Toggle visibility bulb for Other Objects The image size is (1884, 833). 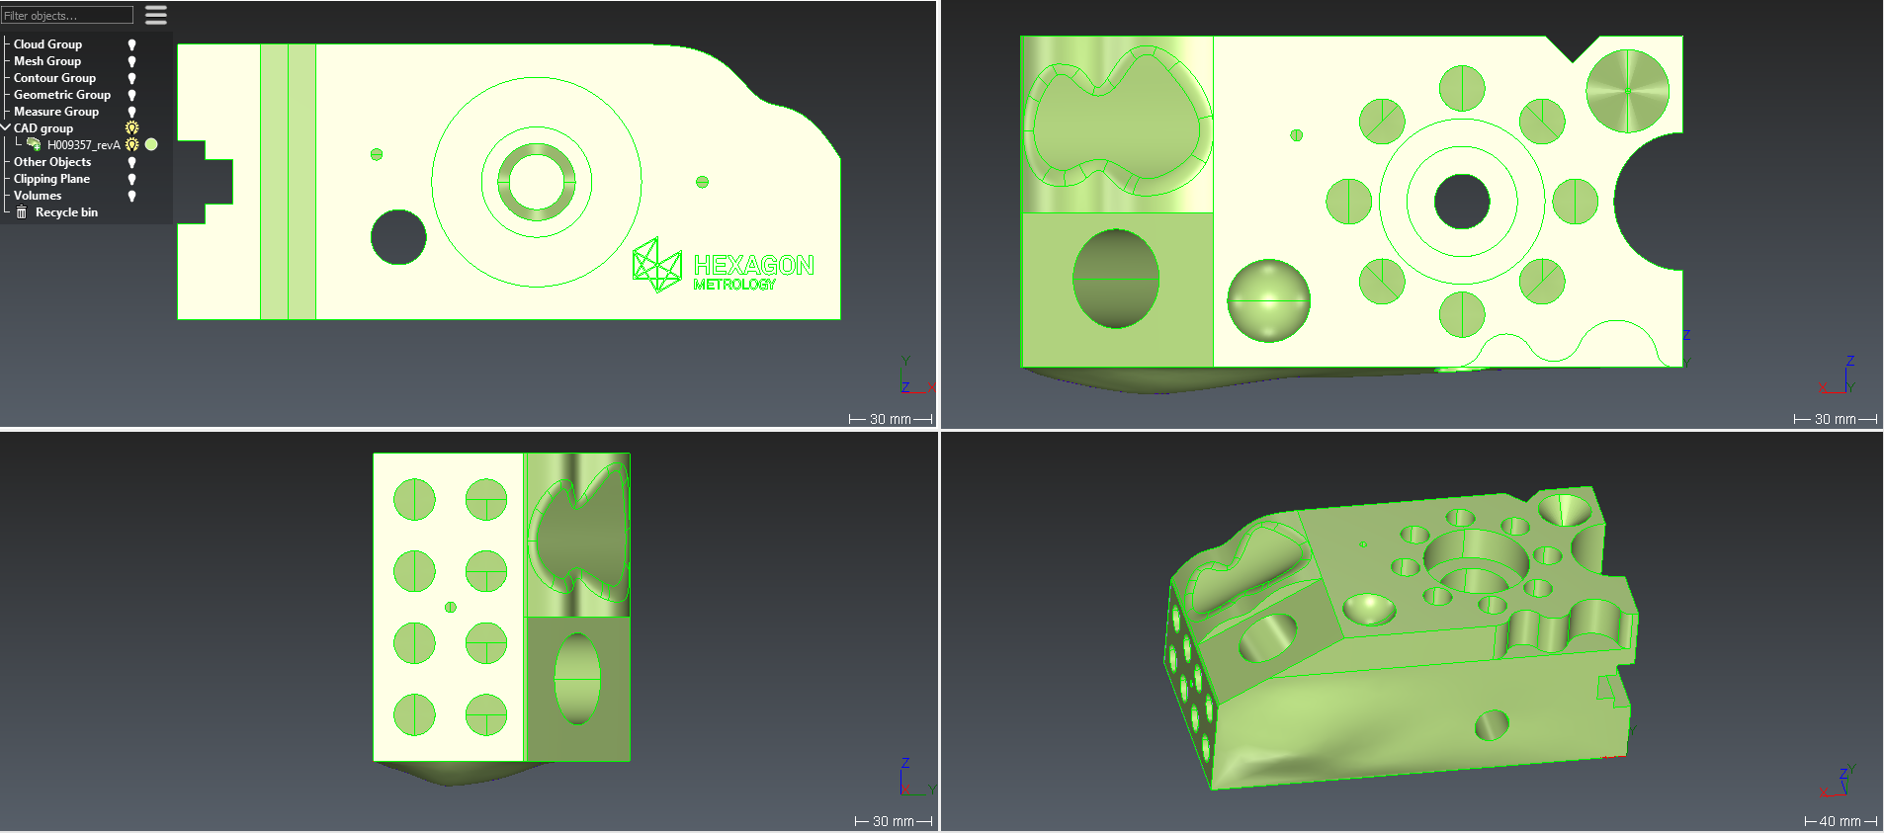coord(131,162)
